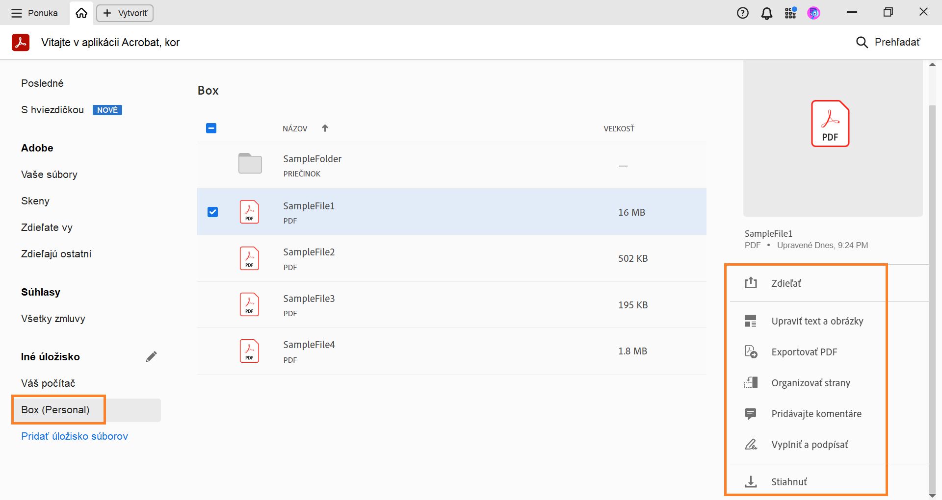
Task: Open the apps grid icon
Action: click(x=790, y=13)
